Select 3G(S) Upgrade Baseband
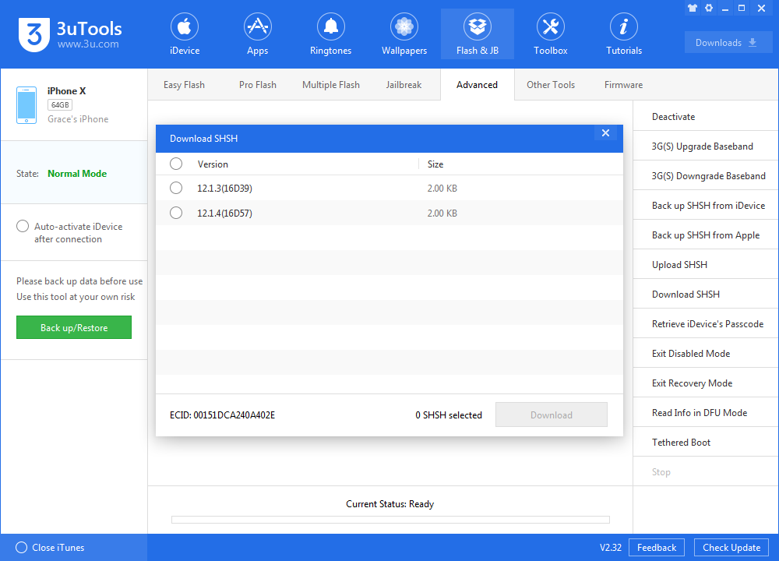Viewport: 779px width, 561px height. pos(706,146)
